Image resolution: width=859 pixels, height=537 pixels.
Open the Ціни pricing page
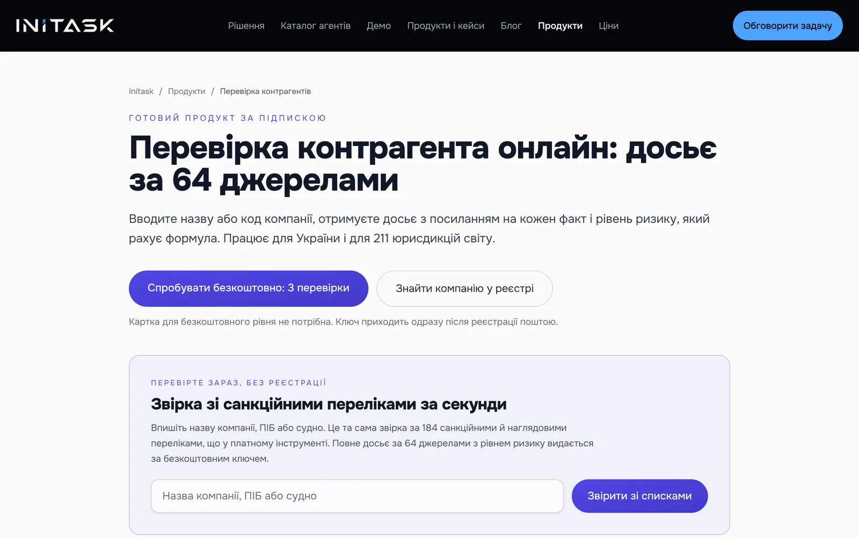608,26
